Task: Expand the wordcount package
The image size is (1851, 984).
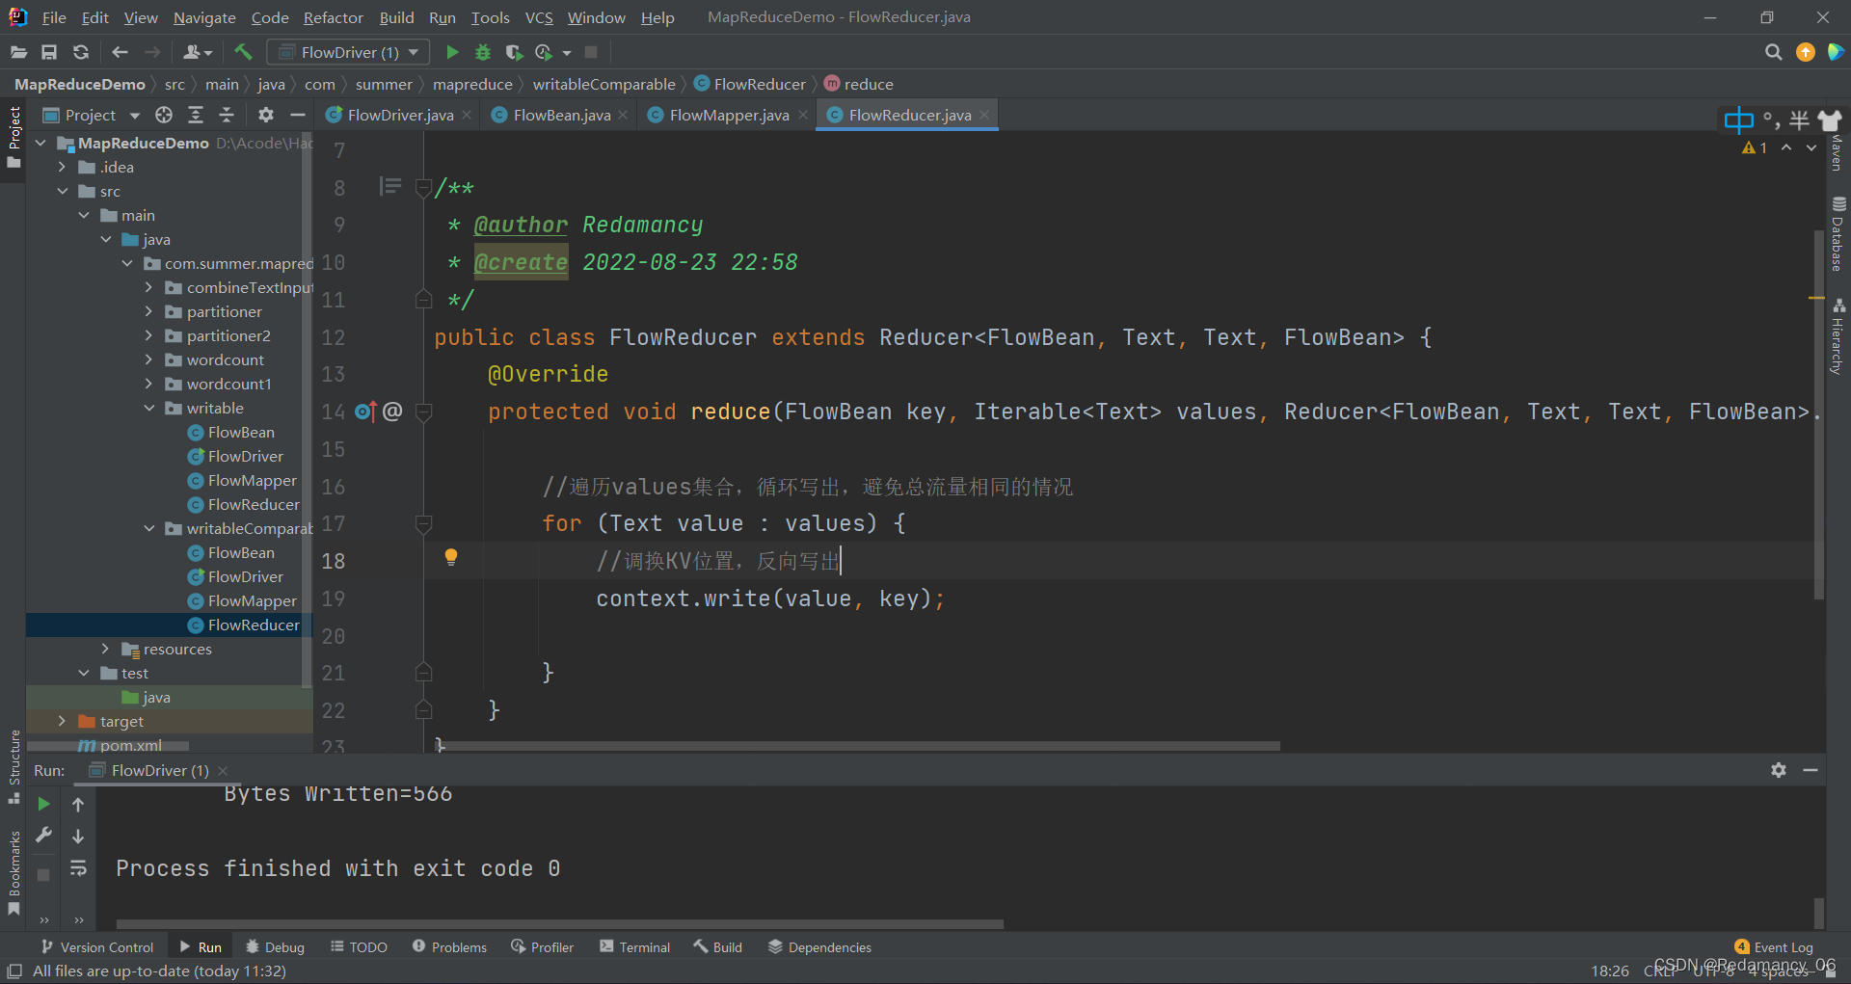Action: point(148,359)
